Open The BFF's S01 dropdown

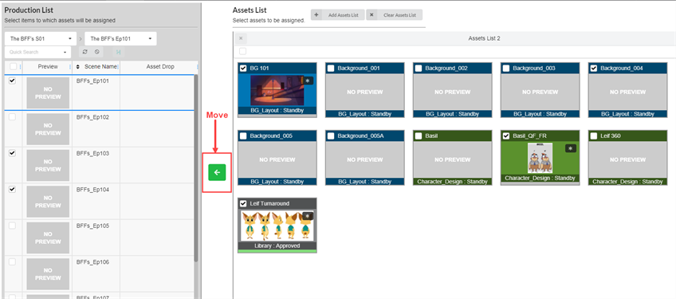[41, 38]
